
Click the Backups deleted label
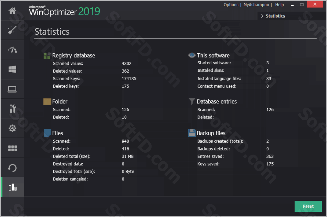click(214, 149)
